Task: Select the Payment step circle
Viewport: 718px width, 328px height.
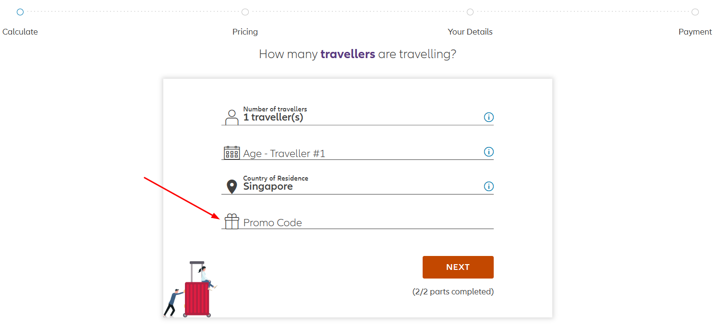Action: click(695, 12)
